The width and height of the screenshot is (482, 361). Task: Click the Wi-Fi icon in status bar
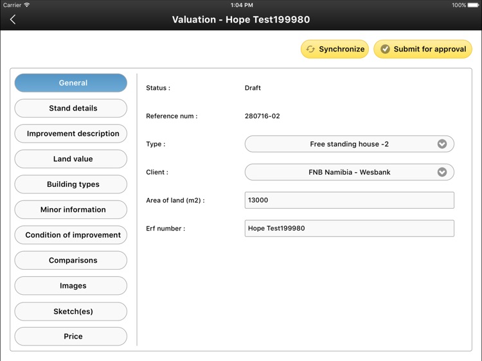click(x=27, y=5)
